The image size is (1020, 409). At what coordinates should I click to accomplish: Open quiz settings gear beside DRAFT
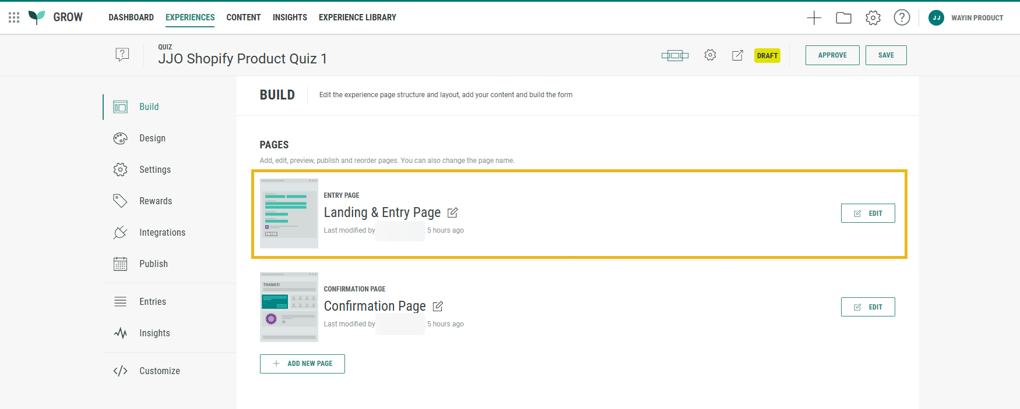pos(710,55)
